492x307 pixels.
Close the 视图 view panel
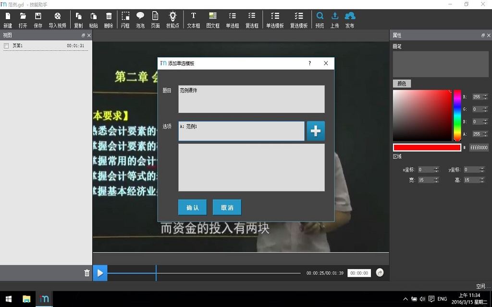click(89, 35)
